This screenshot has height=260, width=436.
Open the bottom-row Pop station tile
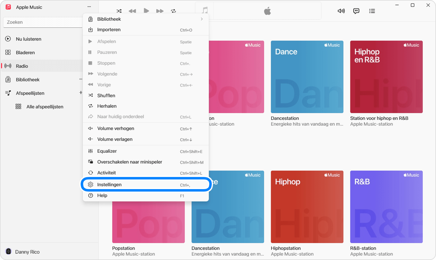149,222
